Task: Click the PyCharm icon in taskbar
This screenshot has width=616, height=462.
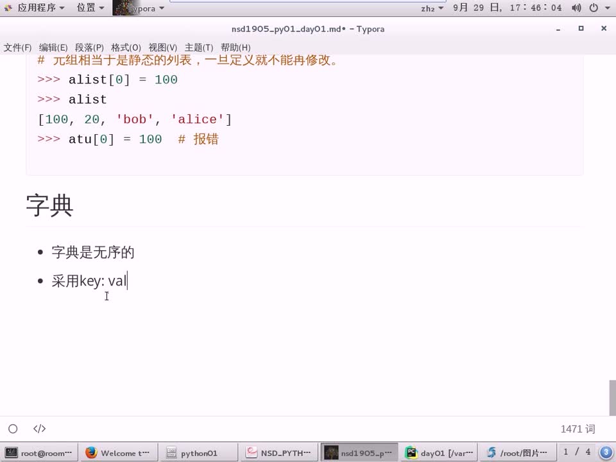Action: 411,452
